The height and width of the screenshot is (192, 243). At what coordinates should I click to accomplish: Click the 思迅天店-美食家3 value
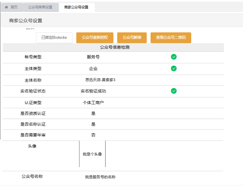[100, 80]
